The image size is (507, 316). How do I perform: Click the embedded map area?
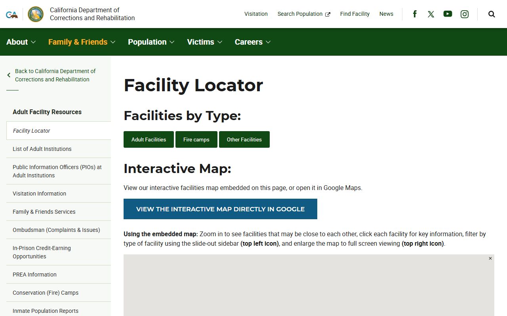point(309,285)
